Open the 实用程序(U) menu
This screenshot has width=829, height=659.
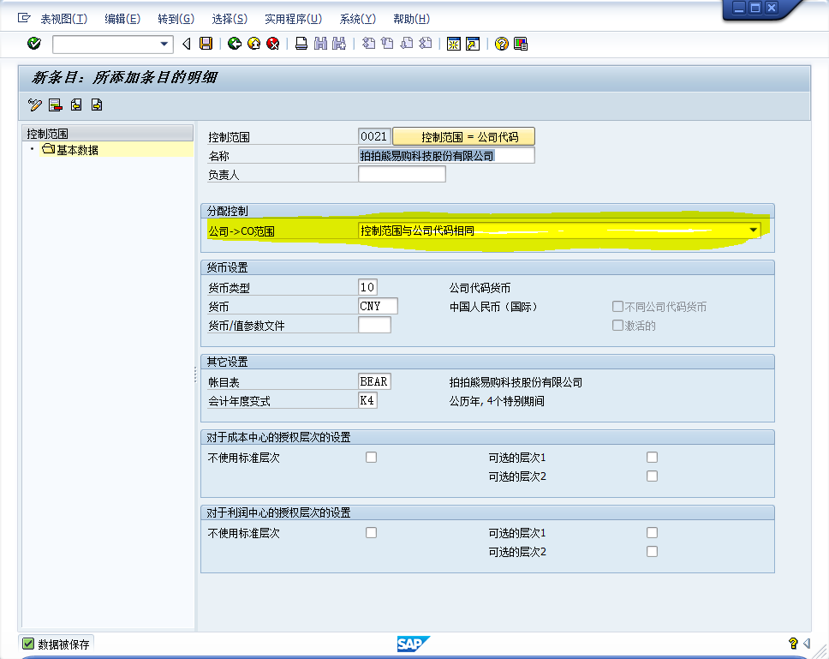coord(293,19)
